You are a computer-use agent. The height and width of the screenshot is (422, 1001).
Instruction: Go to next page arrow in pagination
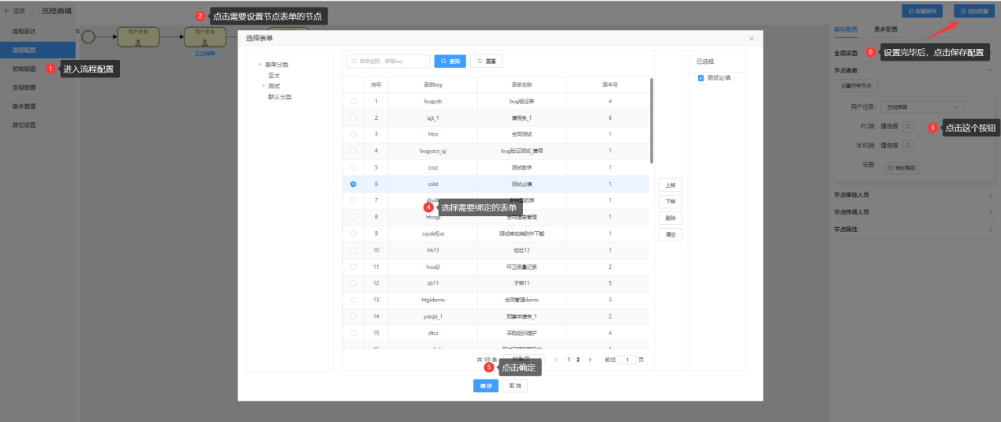coord(590,359)
